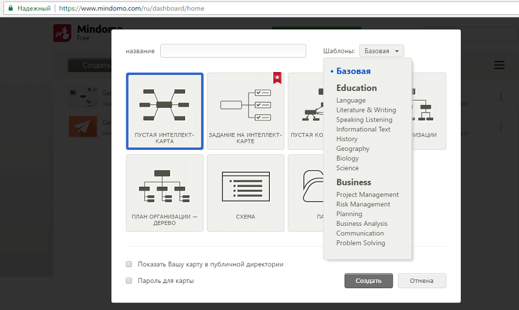The image size is (519, 310).
Task: Select the blank mind map template
Action: pyautogui.click(x=164, y=111)
